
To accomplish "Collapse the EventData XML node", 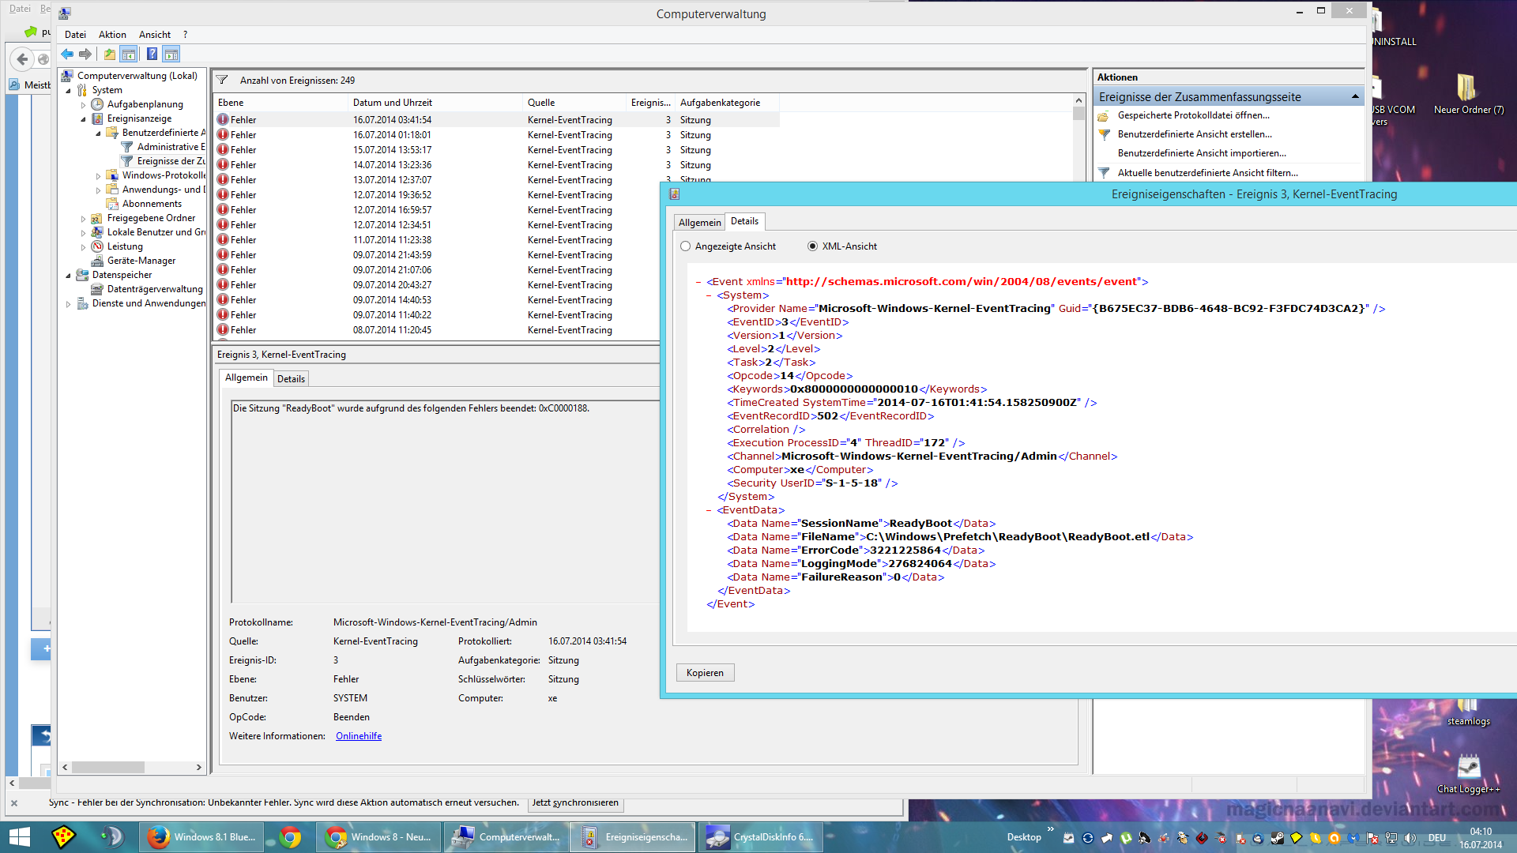I will (709, 510).
